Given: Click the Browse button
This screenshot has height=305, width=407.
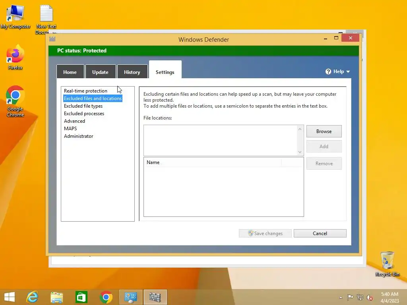Looking at the screenshot, I should 324,131.
